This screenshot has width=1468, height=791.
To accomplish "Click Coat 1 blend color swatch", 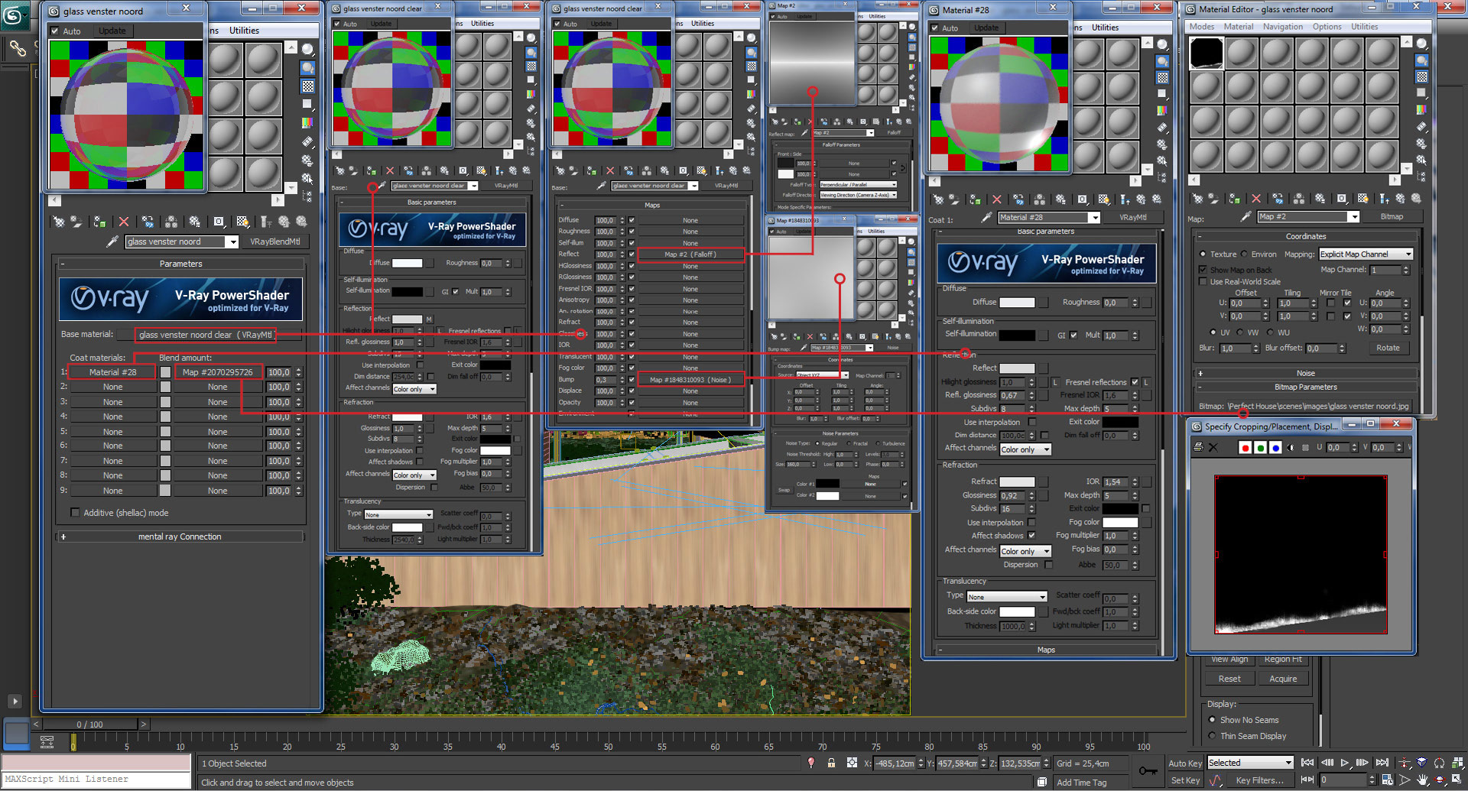I will coord(165,372).
